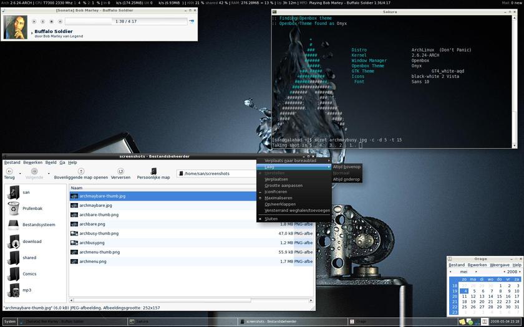Click the yellow sticky note tray icon
Screen dimensions: 524x327
(x=462, y=322)
